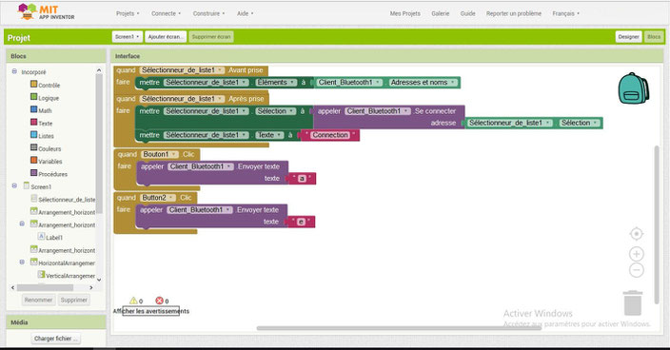The height and width of the screenshot is (350, 670).
Task: Open the Construire menu
Action: tap(208, 13)
